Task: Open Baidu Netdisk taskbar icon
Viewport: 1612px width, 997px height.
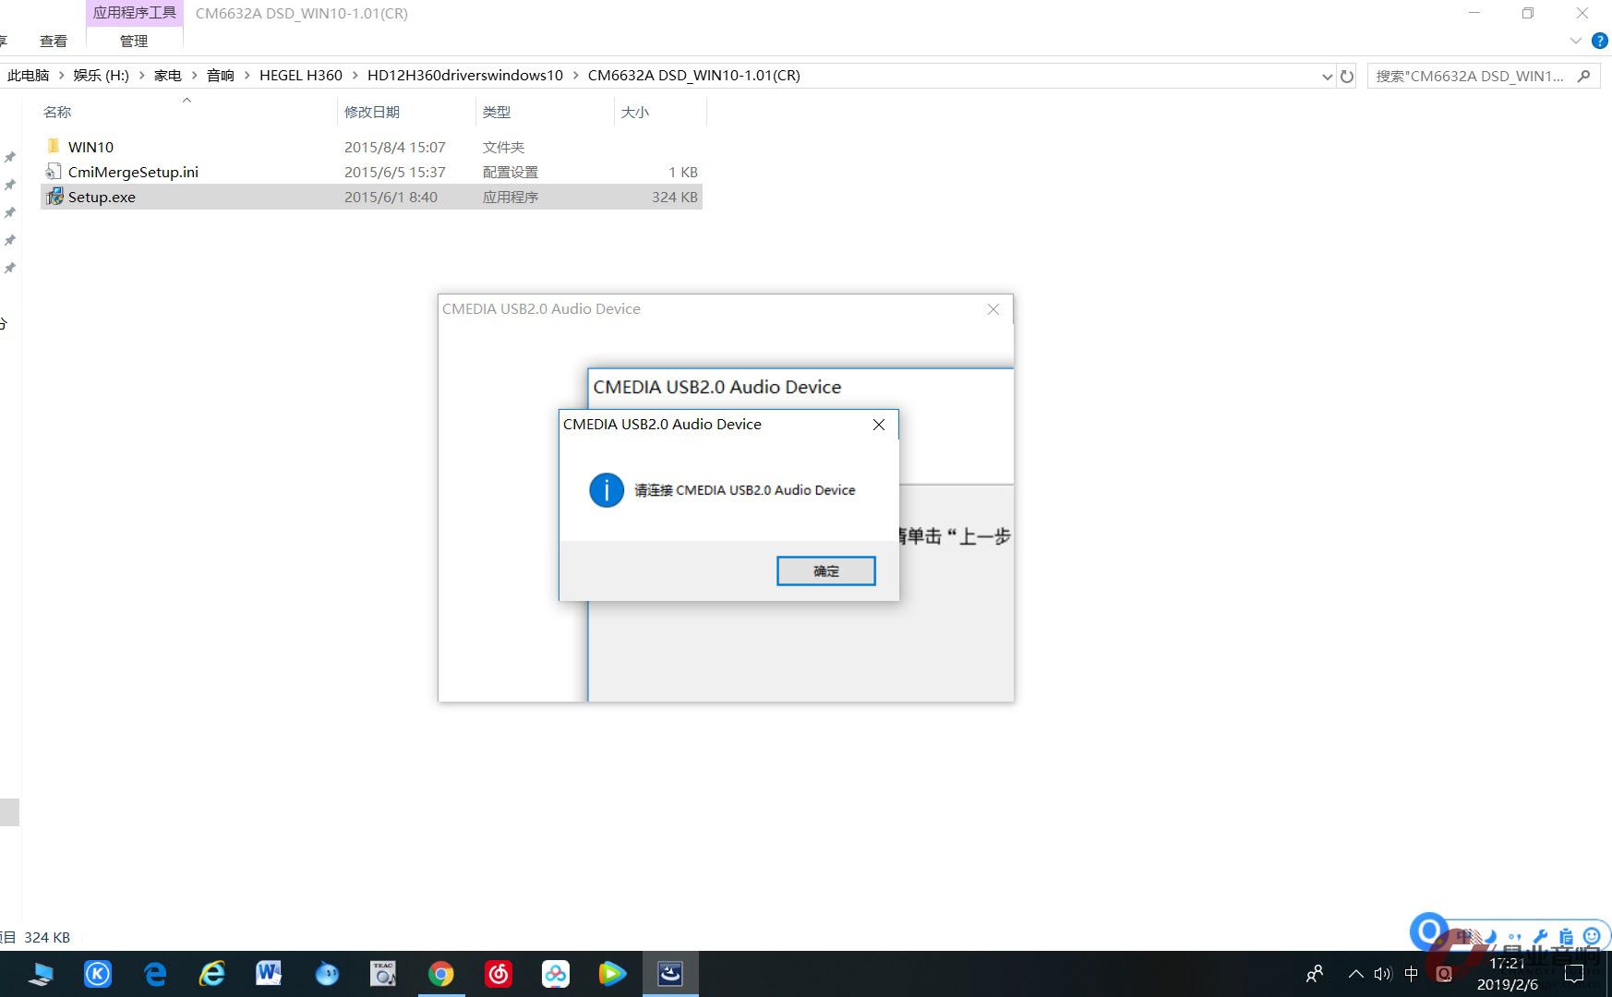Action: click(556, 974)
